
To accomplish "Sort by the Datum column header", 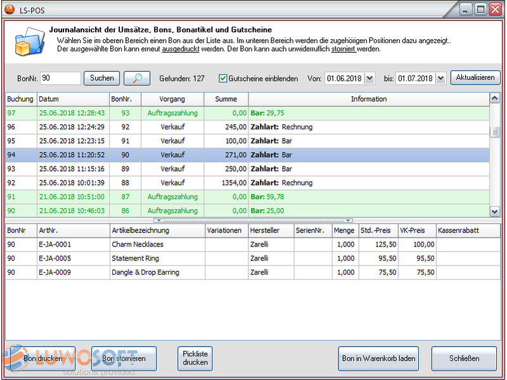I will pos(72,99).
